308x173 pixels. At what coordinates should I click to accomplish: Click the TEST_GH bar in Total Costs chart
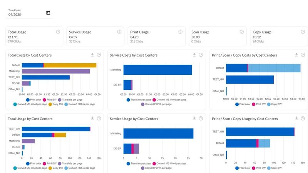pos(46,77)
